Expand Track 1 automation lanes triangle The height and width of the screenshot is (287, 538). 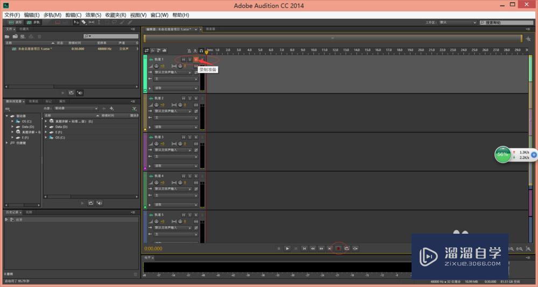[150, 88]
